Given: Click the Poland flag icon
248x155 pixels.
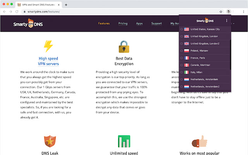Looking at the screenshot, I should click(x=186, y=51).
